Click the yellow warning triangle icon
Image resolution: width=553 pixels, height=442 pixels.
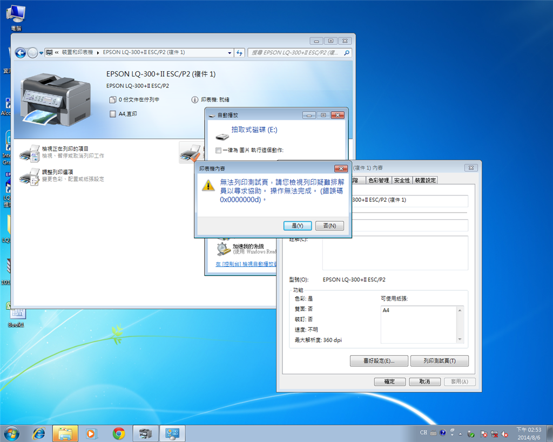(208, 185)
